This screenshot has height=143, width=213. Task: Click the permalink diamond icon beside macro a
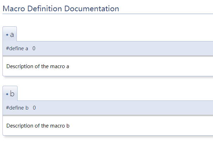(7, 35)
